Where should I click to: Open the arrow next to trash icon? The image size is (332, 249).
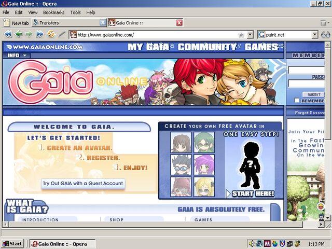[328, 22]
